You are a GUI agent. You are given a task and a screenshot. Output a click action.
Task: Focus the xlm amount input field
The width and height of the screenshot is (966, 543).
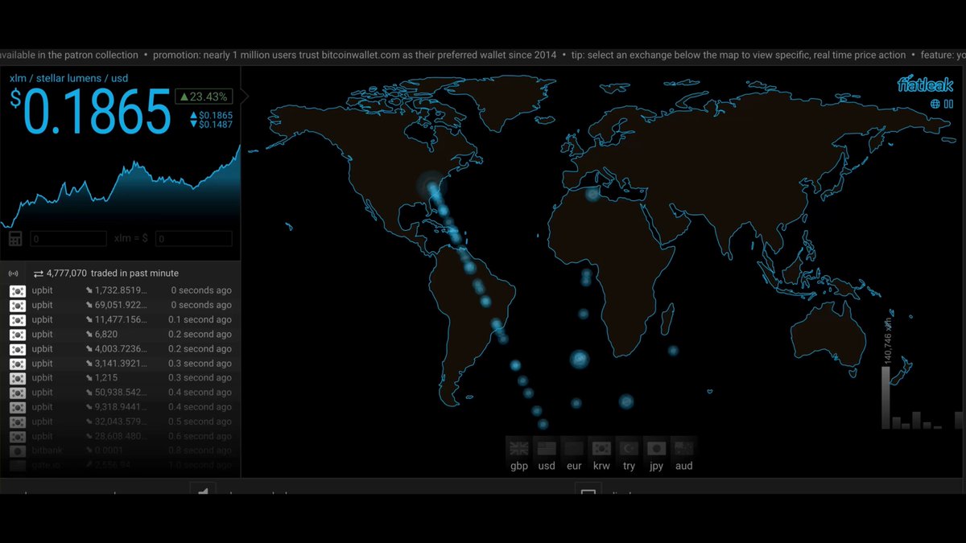[x=68, y=239]
